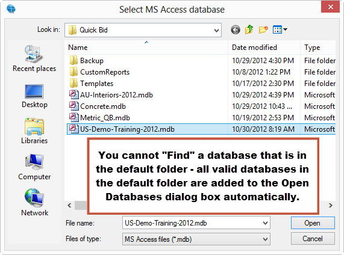Click the Cancel button
344x255 pixels.
click(x=313, y=239)
